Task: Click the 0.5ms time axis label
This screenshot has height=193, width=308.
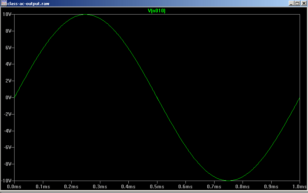Action: coord(157,186)
